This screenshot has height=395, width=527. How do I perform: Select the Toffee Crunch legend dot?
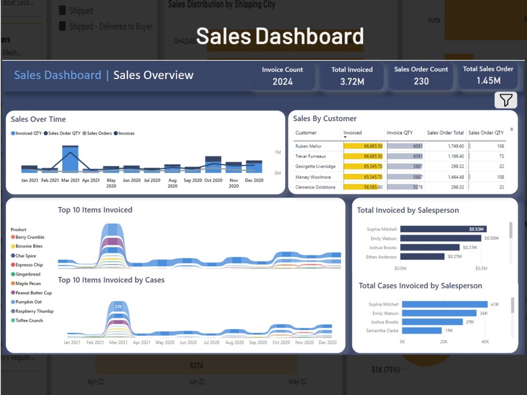(x=13, y=319)
